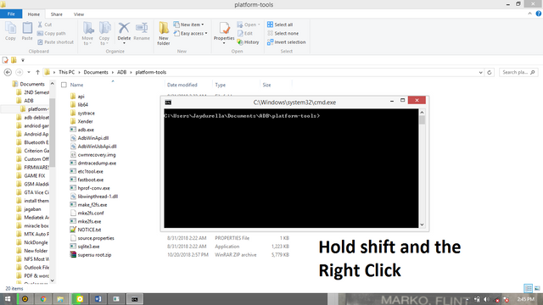Click History in Open group
The width and height of the screenshot is (543, 305).
point(248,42)
